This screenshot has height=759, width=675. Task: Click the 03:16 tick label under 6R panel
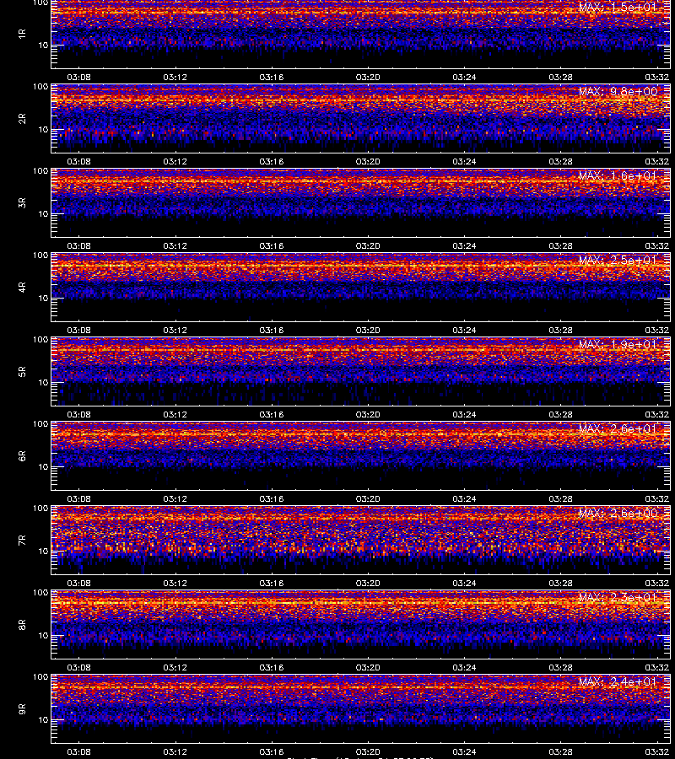click(271, 498)
